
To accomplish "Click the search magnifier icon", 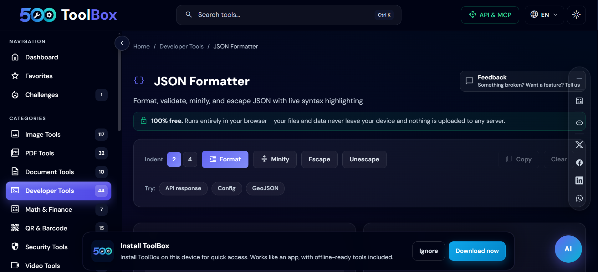I will click(189, 14).
